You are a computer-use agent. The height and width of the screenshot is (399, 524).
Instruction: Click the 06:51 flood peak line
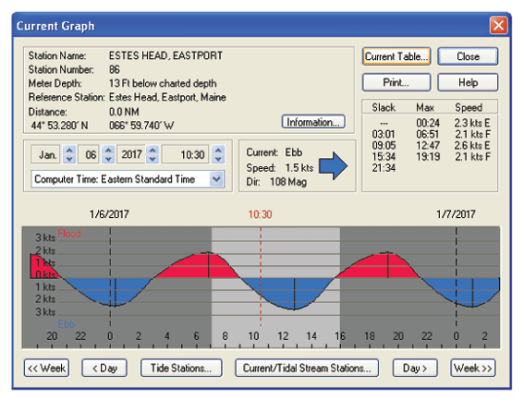[209, 265]
